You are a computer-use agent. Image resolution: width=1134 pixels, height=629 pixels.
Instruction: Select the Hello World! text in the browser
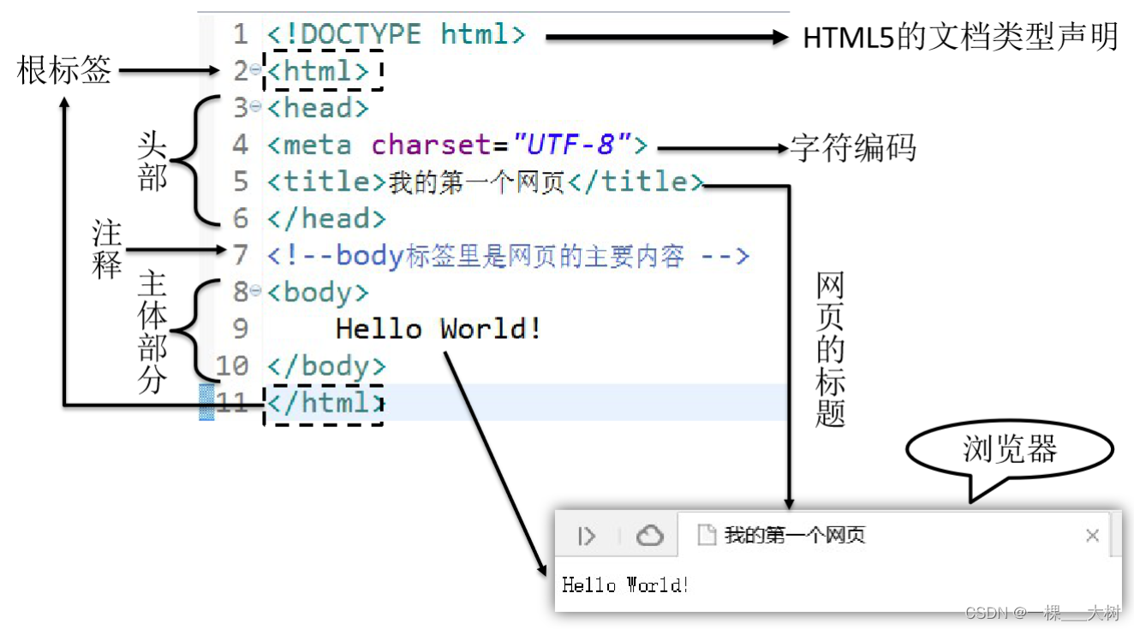[627, 585]
